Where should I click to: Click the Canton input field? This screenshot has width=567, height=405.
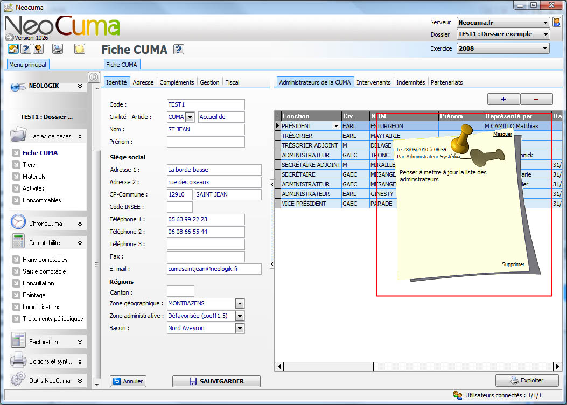[180, 291]
